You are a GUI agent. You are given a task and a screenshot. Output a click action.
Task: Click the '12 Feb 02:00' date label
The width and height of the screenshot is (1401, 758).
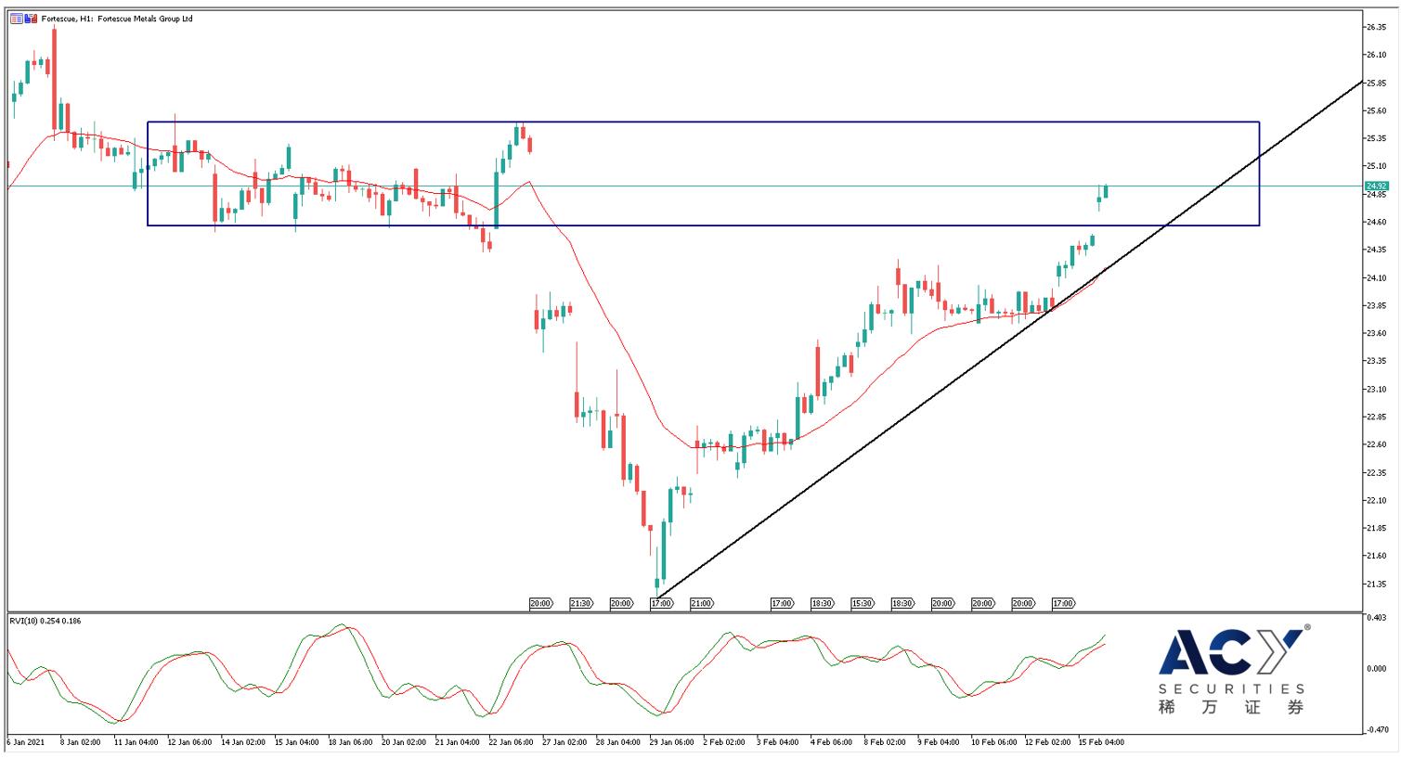click(x=1050, y=742)
